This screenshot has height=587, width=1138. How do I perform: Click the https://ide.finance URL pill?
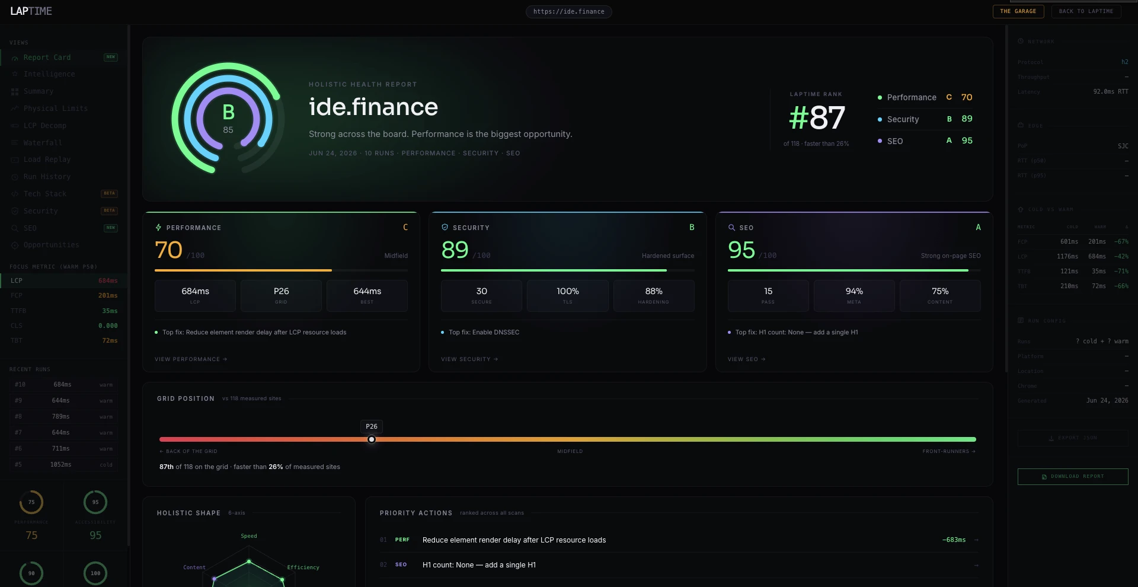(x=569, y=11)
